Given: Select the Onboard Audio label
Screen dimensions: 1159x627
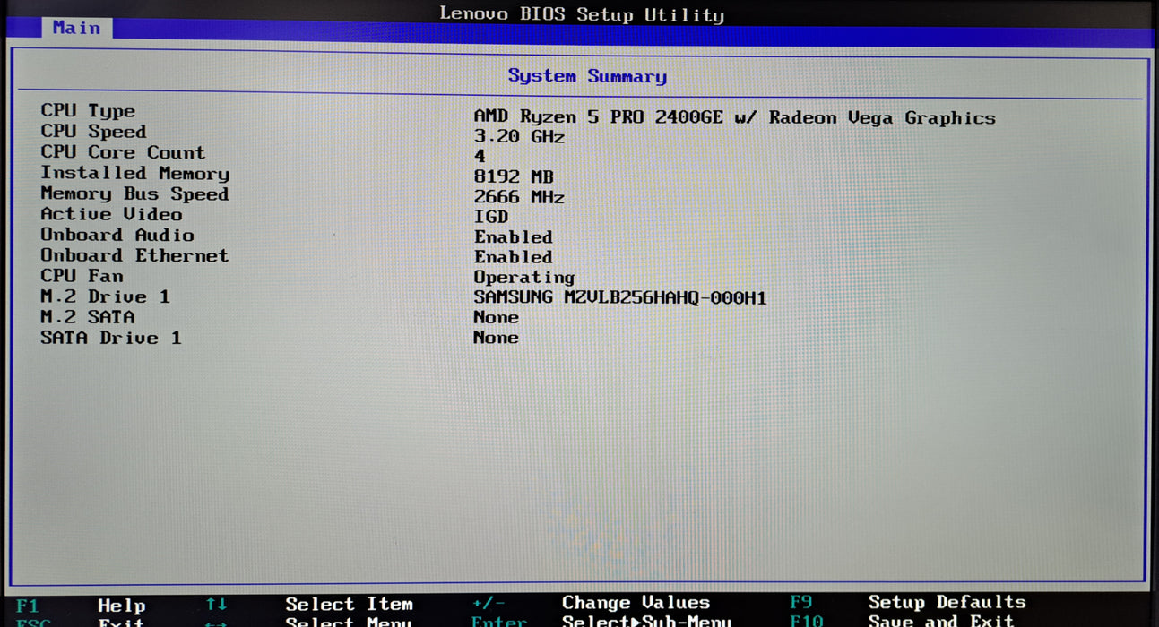Looking at the screenshot, I should pos(117,235).
